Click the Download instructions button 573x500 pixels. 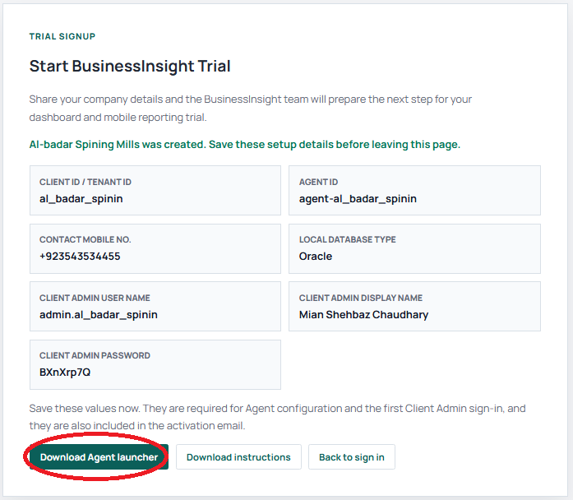coord(238,457)
